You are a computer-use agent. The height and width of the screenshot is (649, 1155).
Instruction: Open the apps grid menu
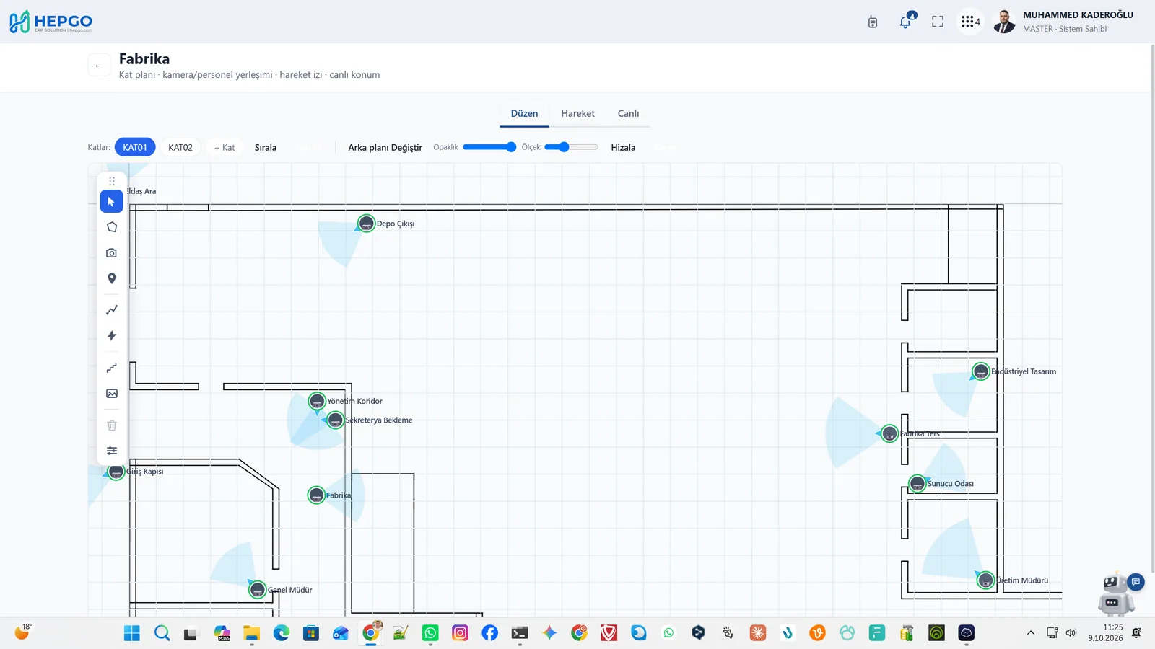pos(970,22)
